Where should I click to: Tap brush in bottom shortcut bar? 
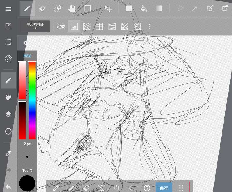[x=71, y=188]
